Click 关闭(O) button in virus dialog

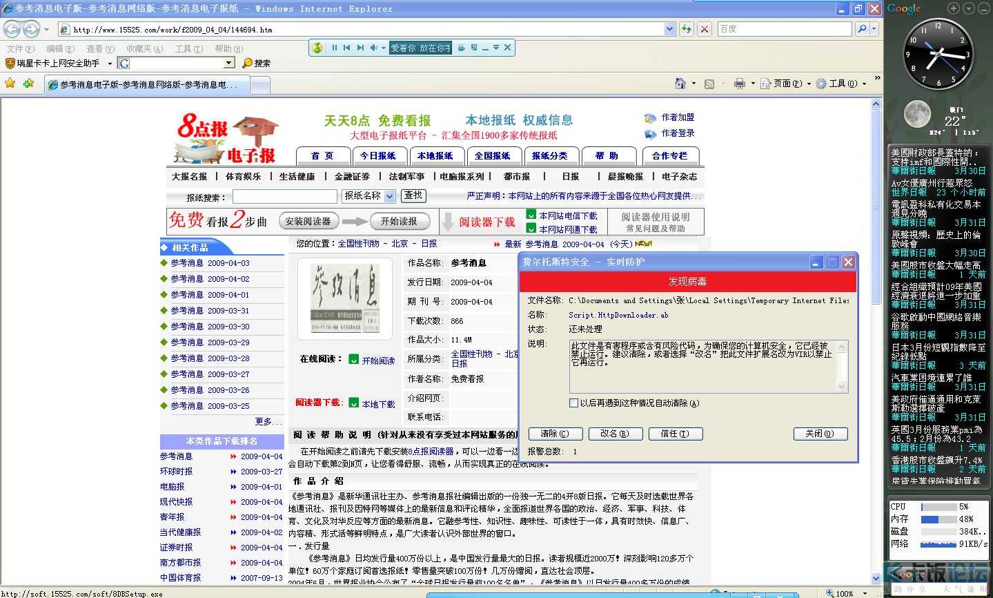point(820,434)
